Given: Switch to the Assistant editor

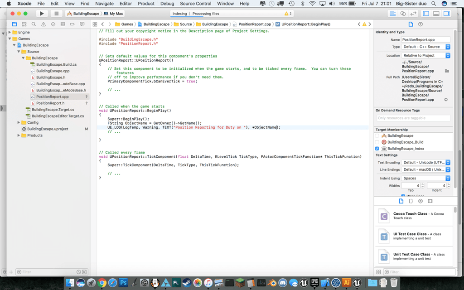Looking at the screenshot, I should tap(402, 14).
